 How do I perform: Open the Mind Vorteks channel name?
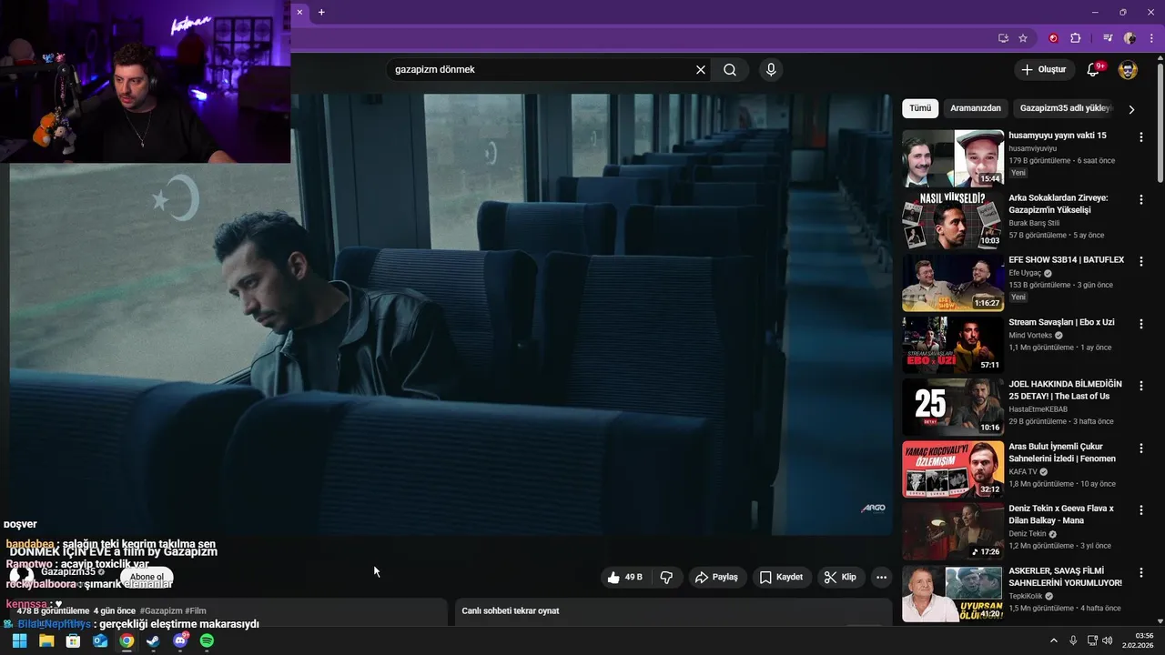point(1030,336)
